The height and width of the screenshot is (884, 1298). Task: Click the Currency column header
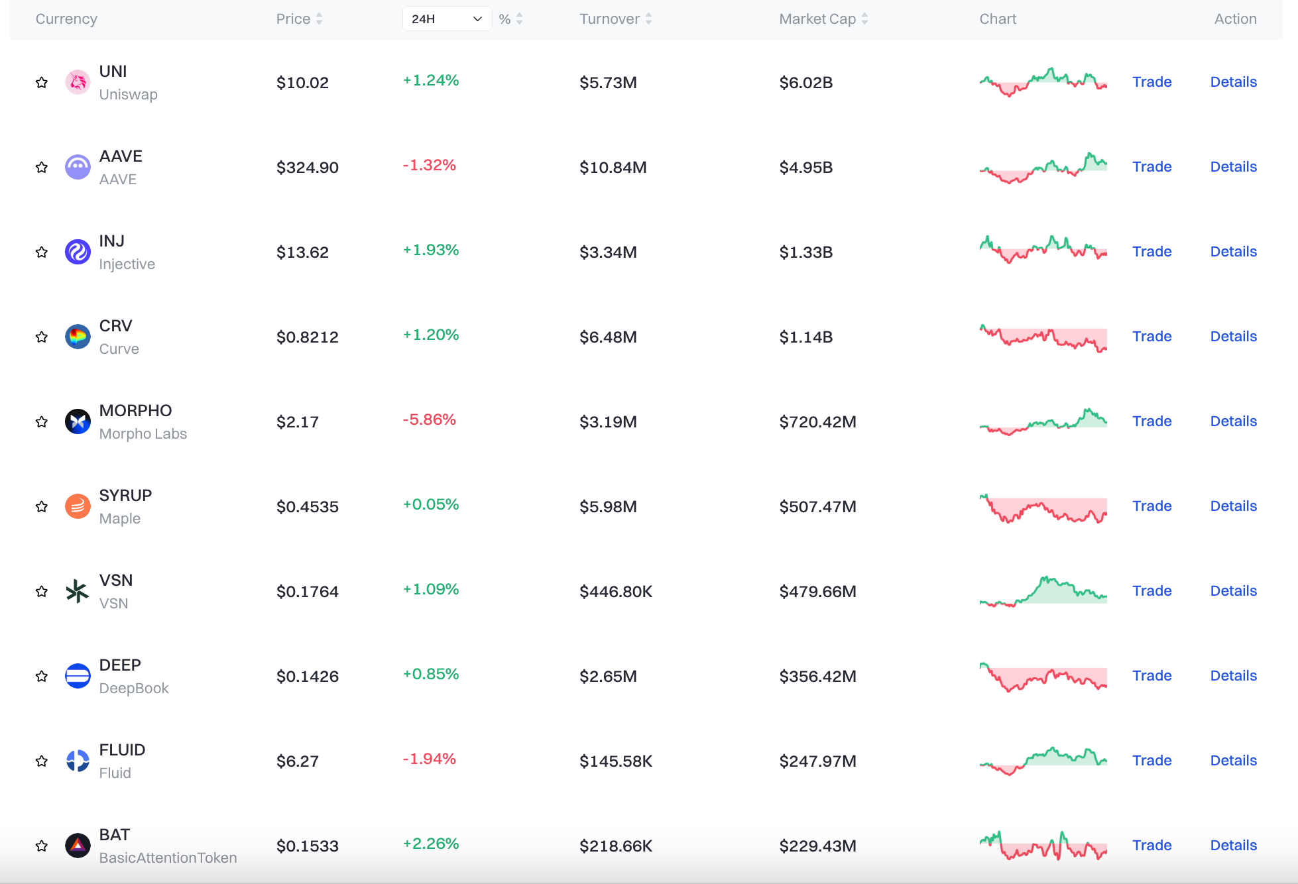[x=66, y=19]
